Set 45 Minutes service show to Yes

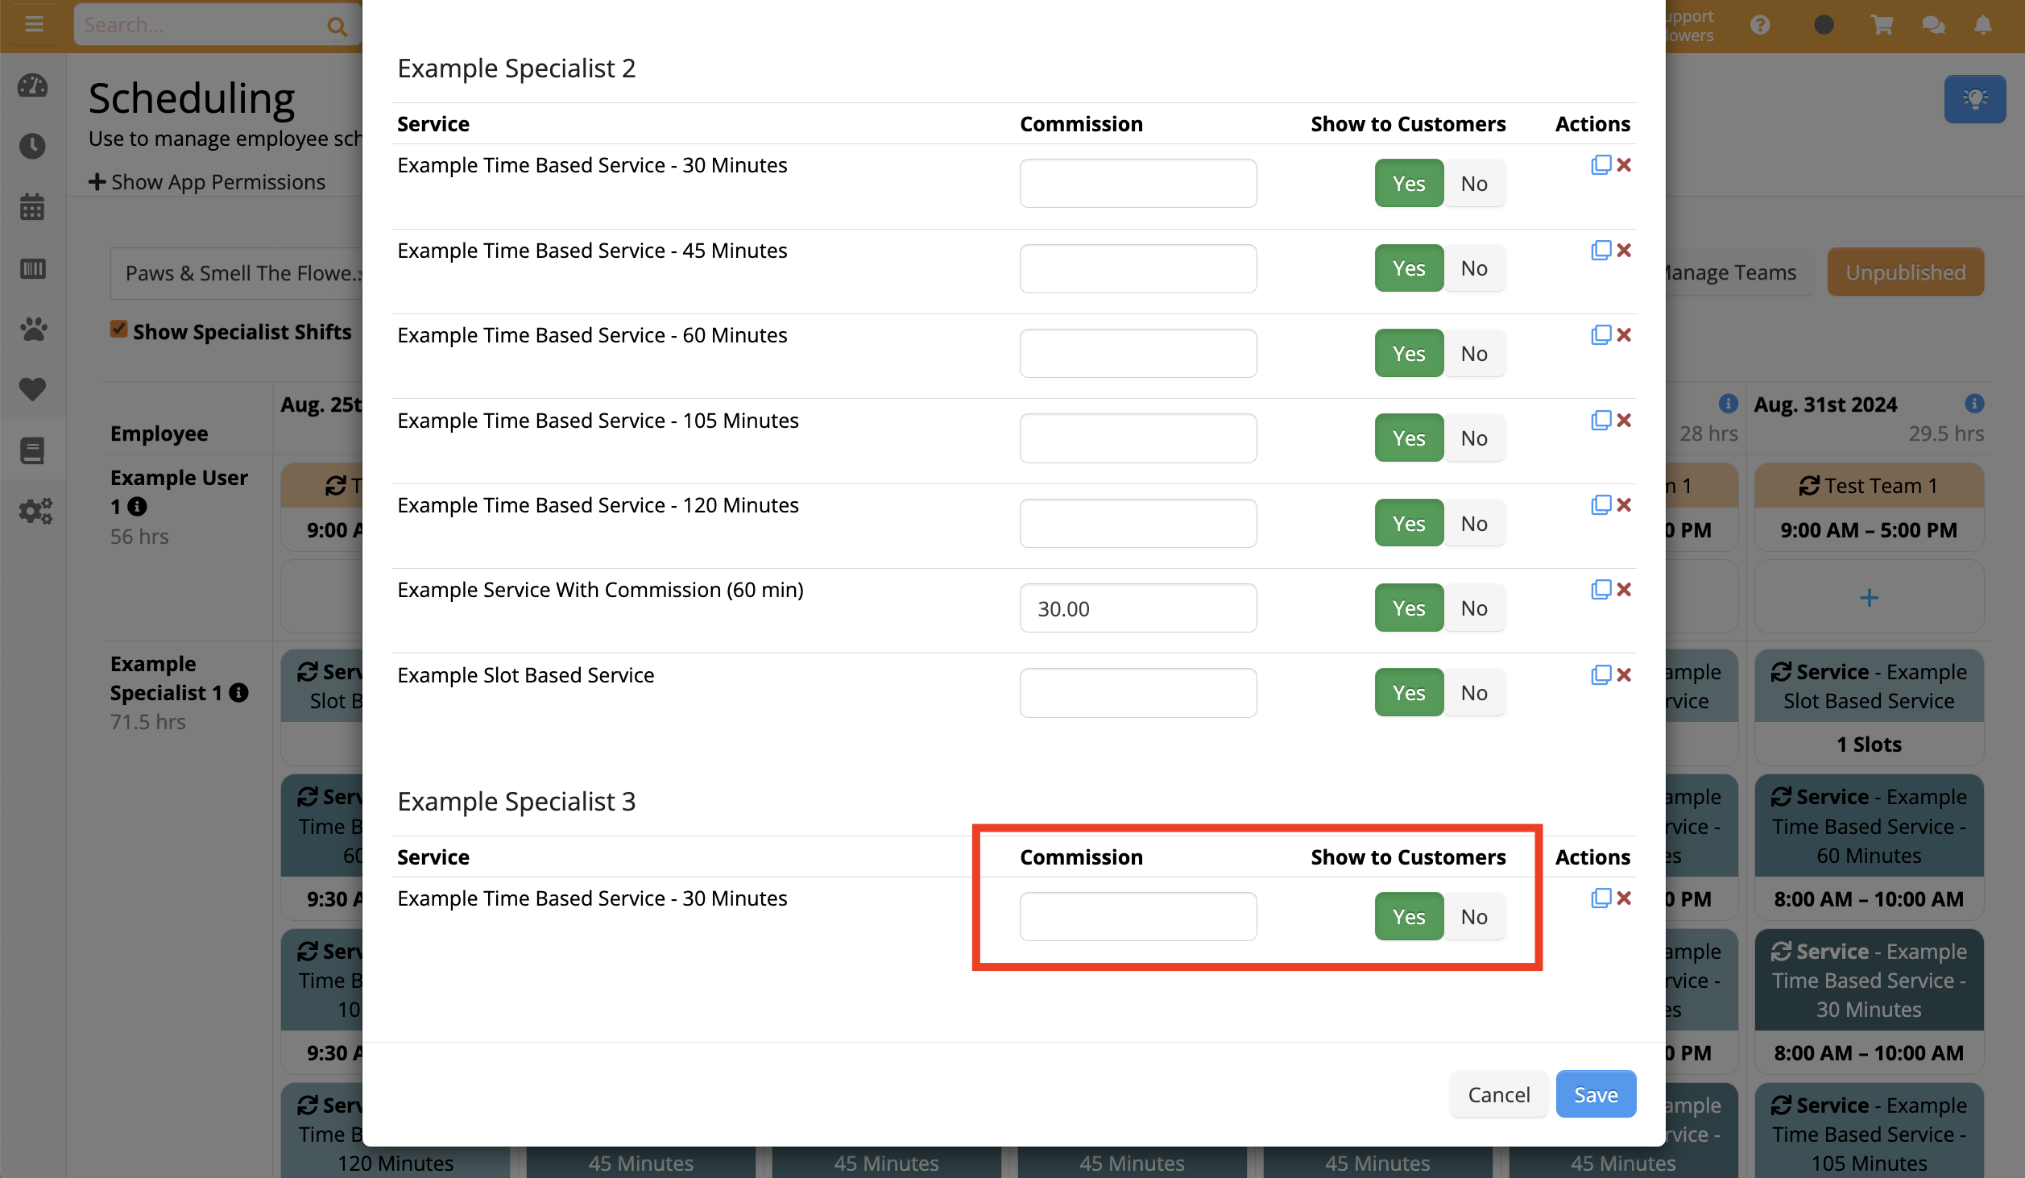click(1409, 268)
